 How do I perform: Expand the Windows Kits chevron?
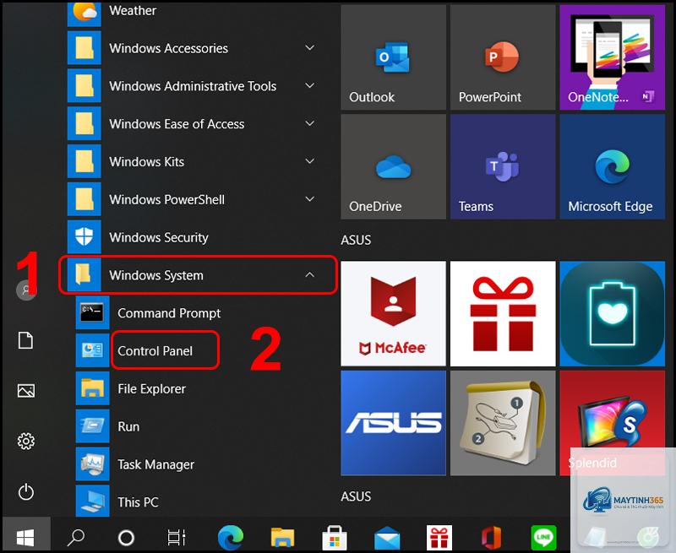click(x=309, y=161)
